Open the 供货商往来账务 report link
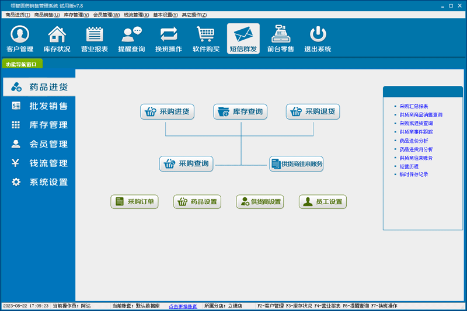 [416, 158]
